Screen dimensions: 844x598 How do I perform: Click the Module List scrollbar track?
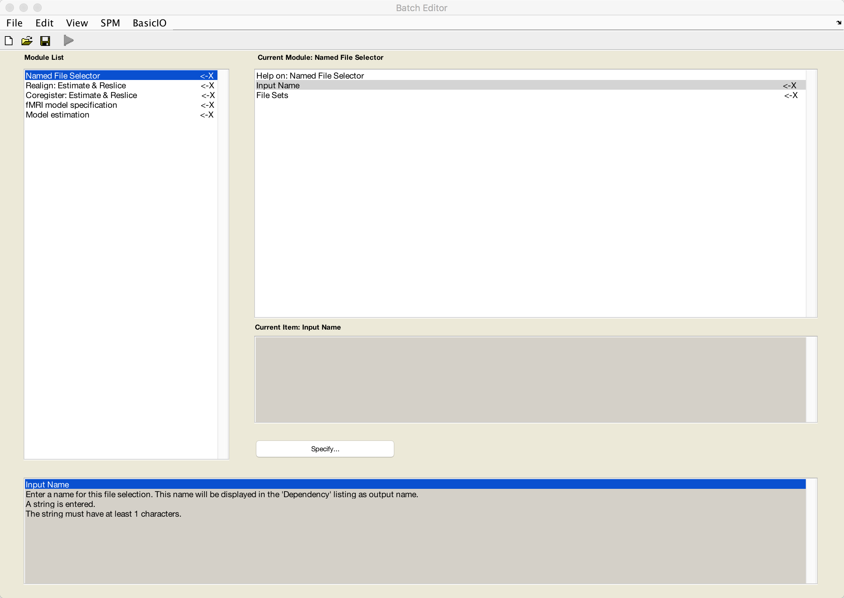point(223,264)
